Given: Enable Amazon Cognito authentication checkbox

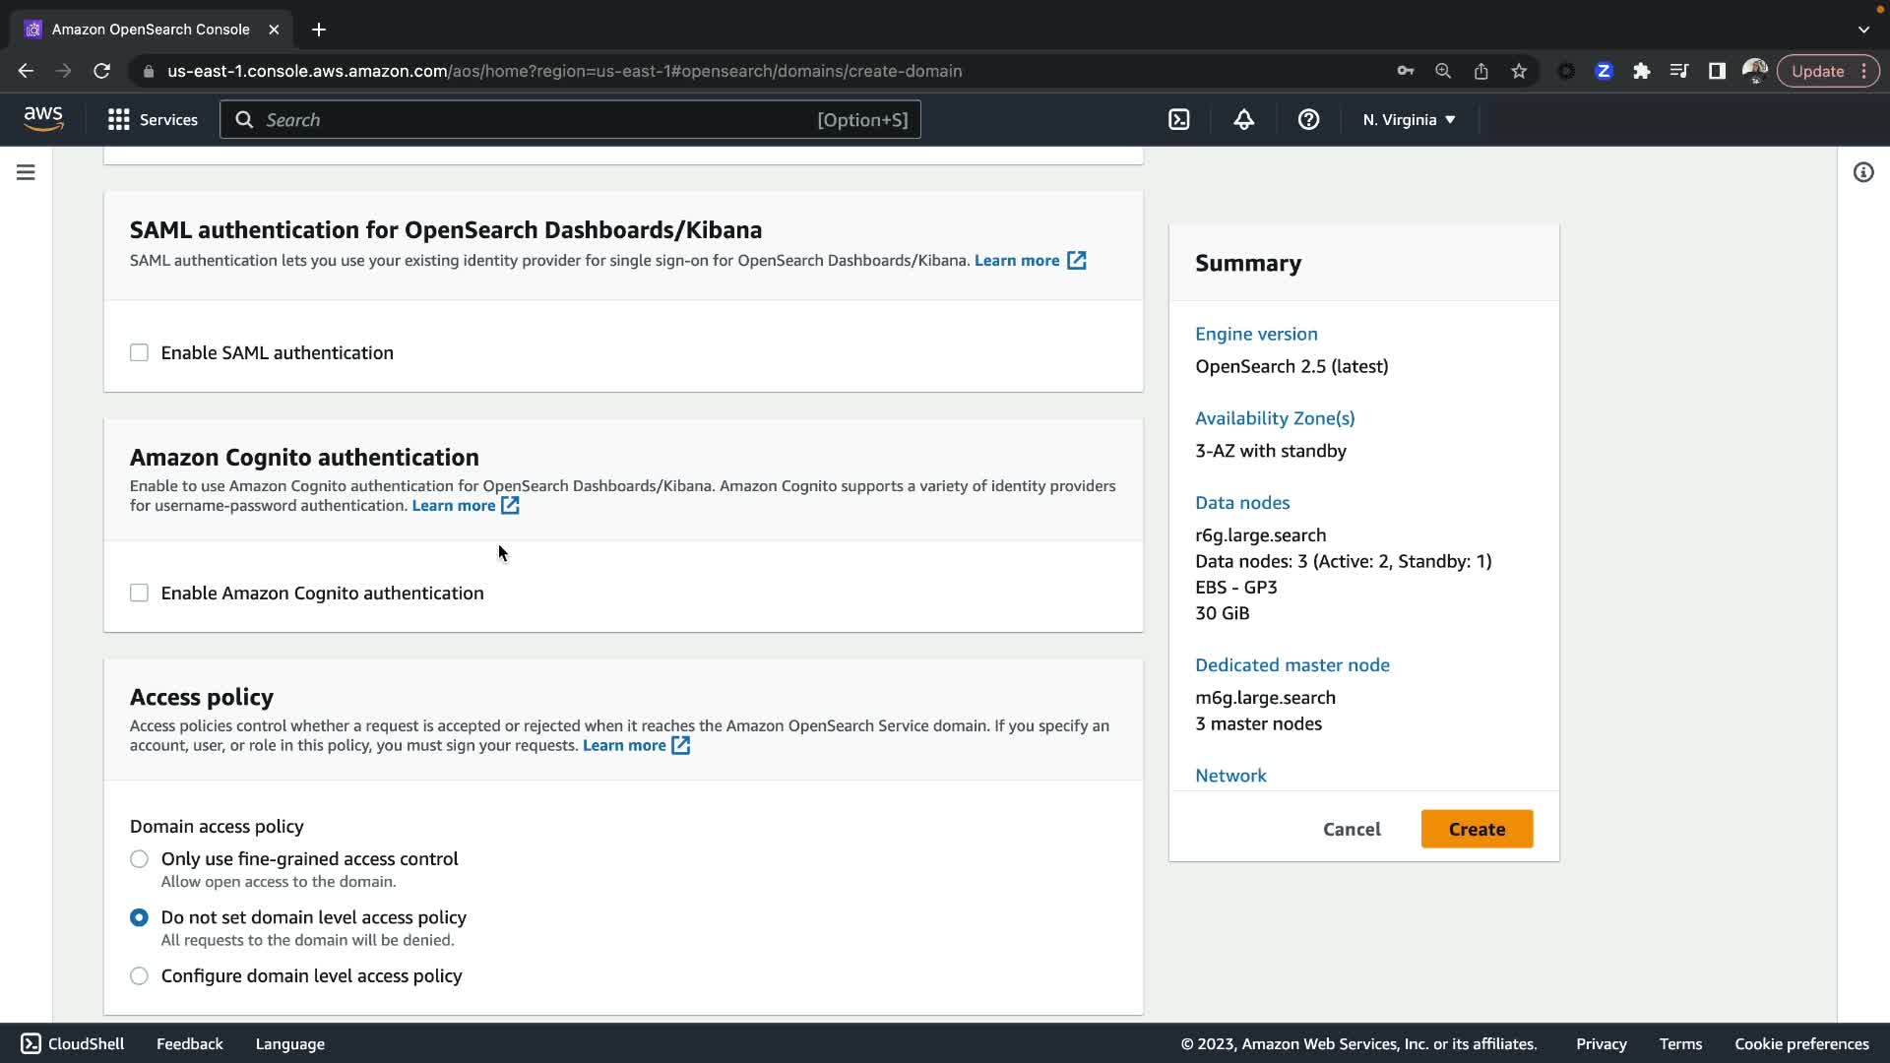Looking at the screenshot, I should [139, 593].
